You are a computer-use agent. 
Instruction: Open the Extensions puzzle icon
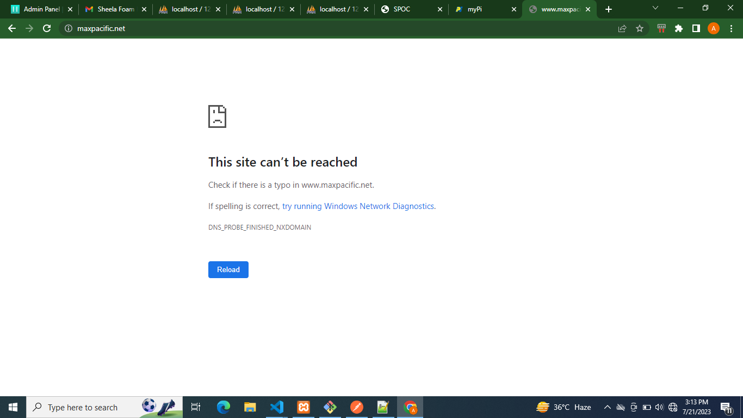point(678,28)
